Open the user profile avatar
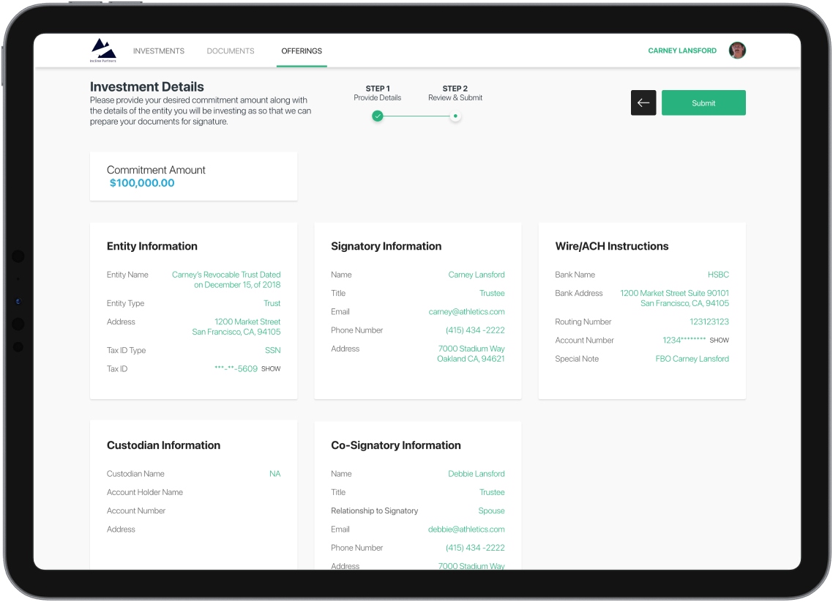Screen dimensions: 833x602 pos(737,51)
